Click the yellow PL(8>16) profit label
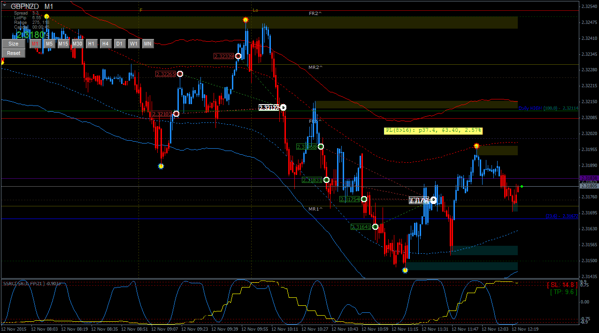 point(433,130)
